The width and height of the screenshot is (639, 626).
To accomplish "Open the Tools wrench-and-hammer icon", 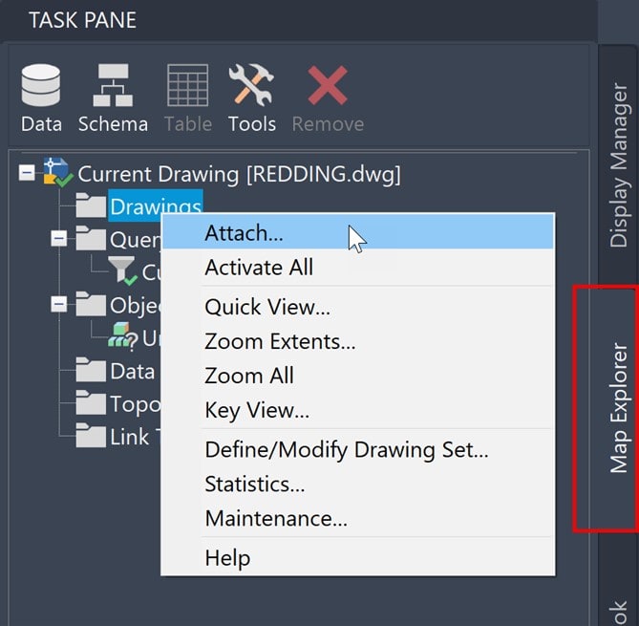I will pos(251,84).
